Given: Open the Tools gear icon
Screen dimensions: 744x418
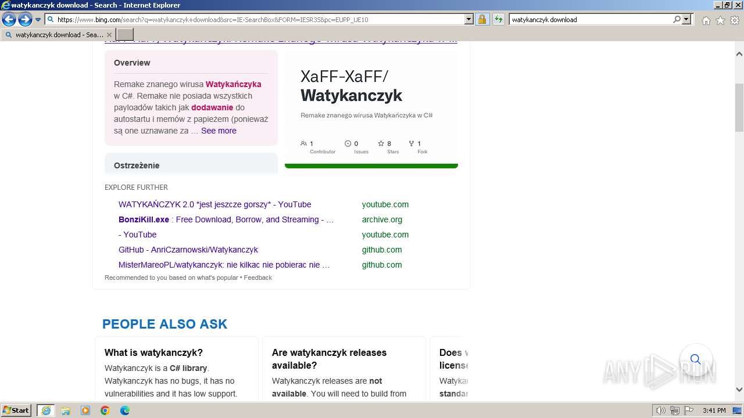Looking at the screenshot, I should [734, 20].
